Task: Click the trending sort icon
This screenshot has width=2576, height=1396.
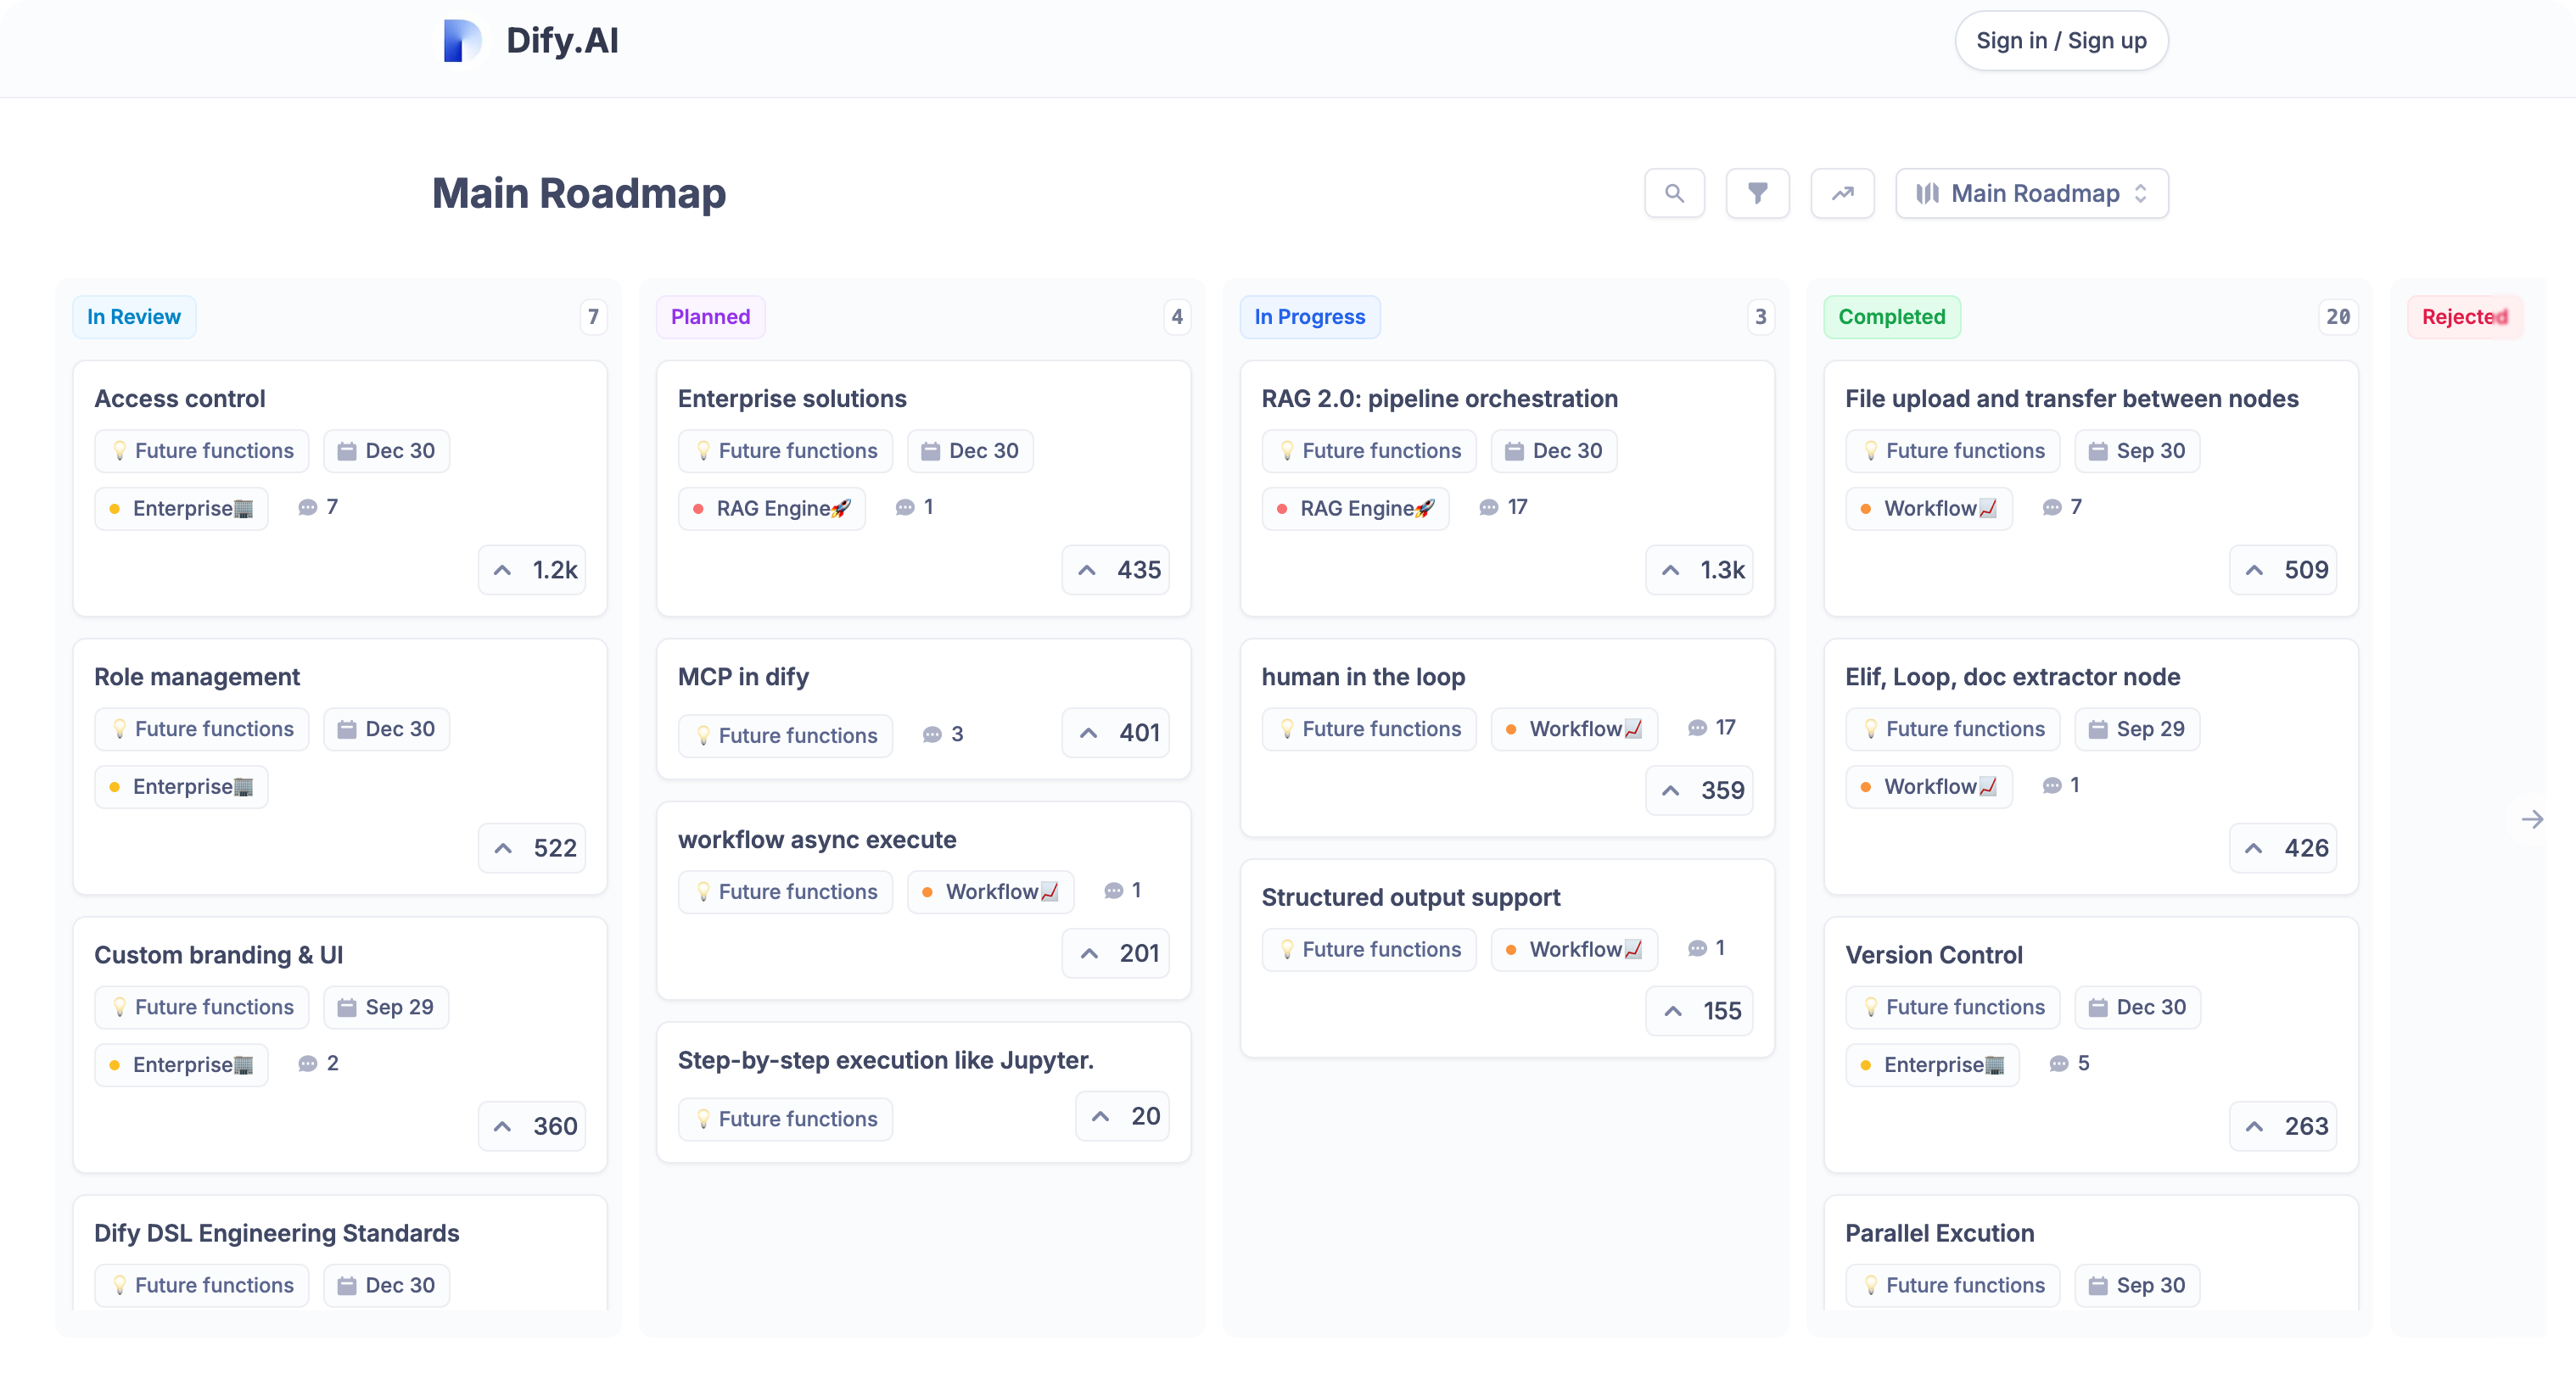Action: 1842,193
